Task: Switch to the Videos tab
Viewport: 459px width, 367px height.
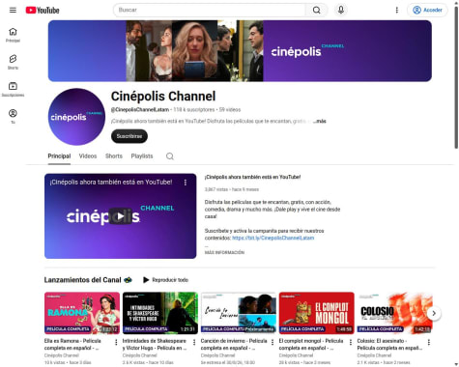Action: click(x=88, y=156)
